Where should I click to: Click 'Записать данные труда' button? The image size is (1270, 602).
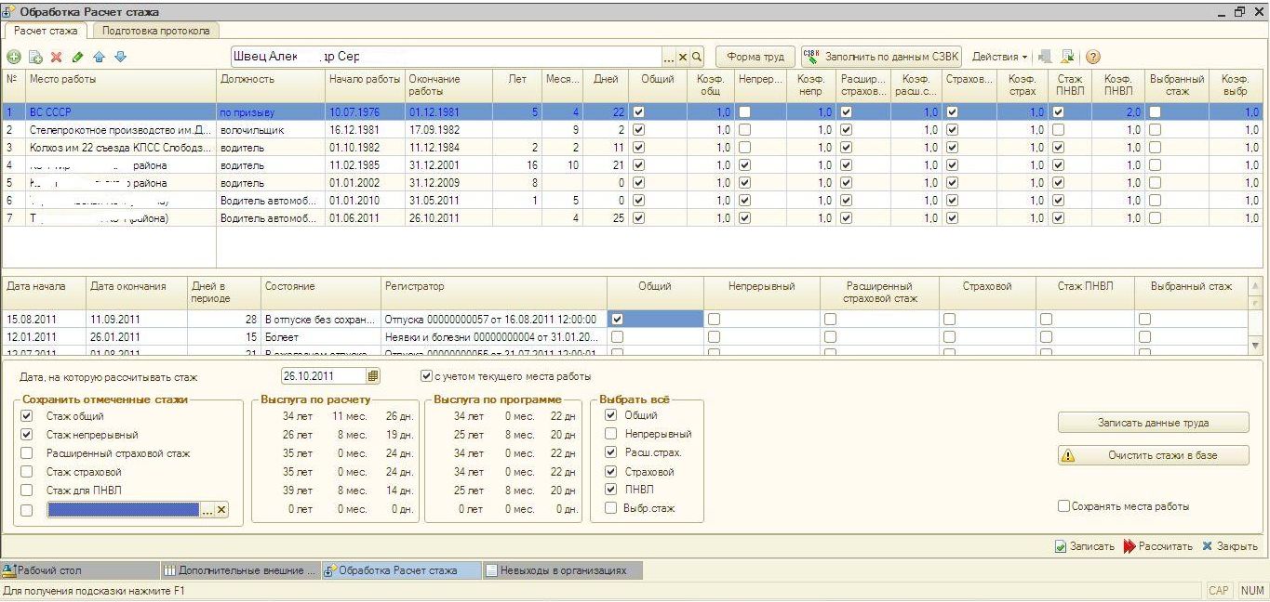(x=1153, y=423)
